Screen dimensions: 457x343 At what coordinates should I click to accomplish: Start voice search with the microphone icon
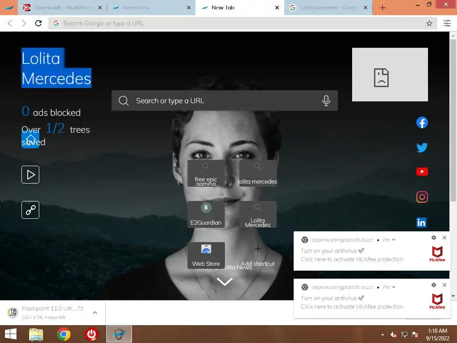tap(326, 100)
